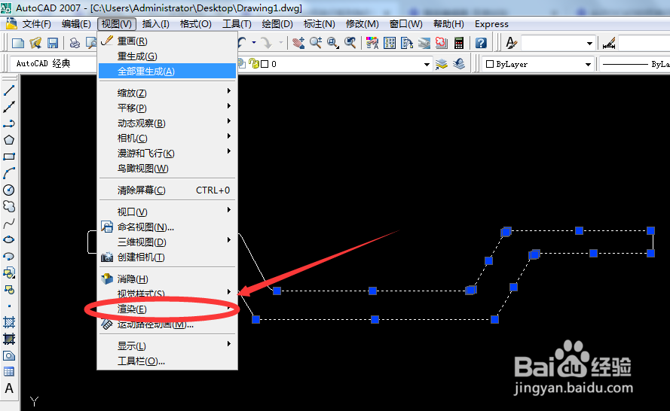Open the AutoCAD 经典 workspace dropdown

point(54,64)
